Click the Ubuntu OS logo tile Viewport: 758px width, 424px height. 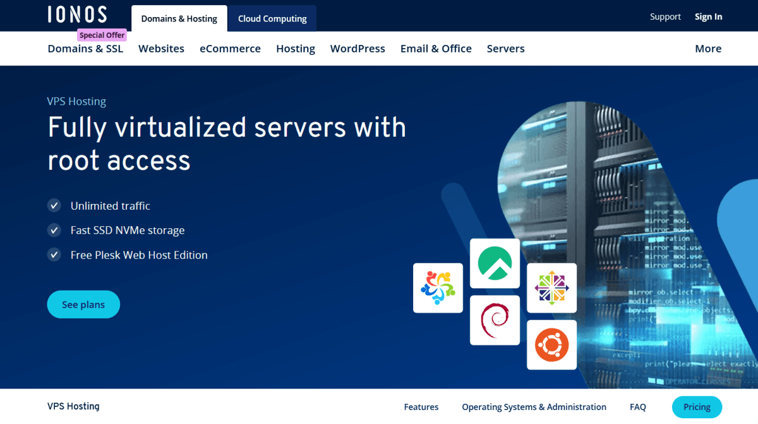[551, 345]
